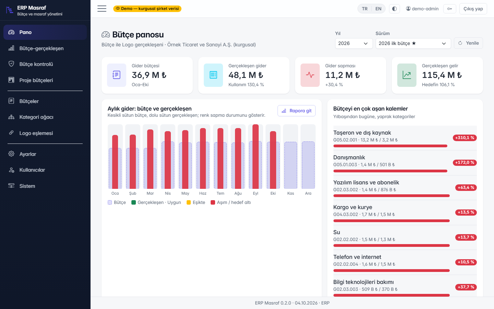This screenshot has width=494, height=309.
Task: Toggle dark mode with the half-circle icon
Action: click(x=395, y=9)
